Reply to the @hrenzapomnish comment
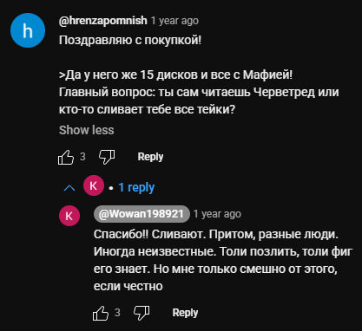The image size is (362, 331). point(150,157)
